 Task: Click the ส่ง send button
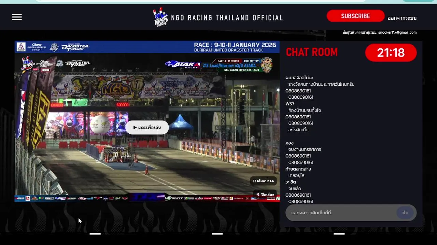(x=405, y=213)
